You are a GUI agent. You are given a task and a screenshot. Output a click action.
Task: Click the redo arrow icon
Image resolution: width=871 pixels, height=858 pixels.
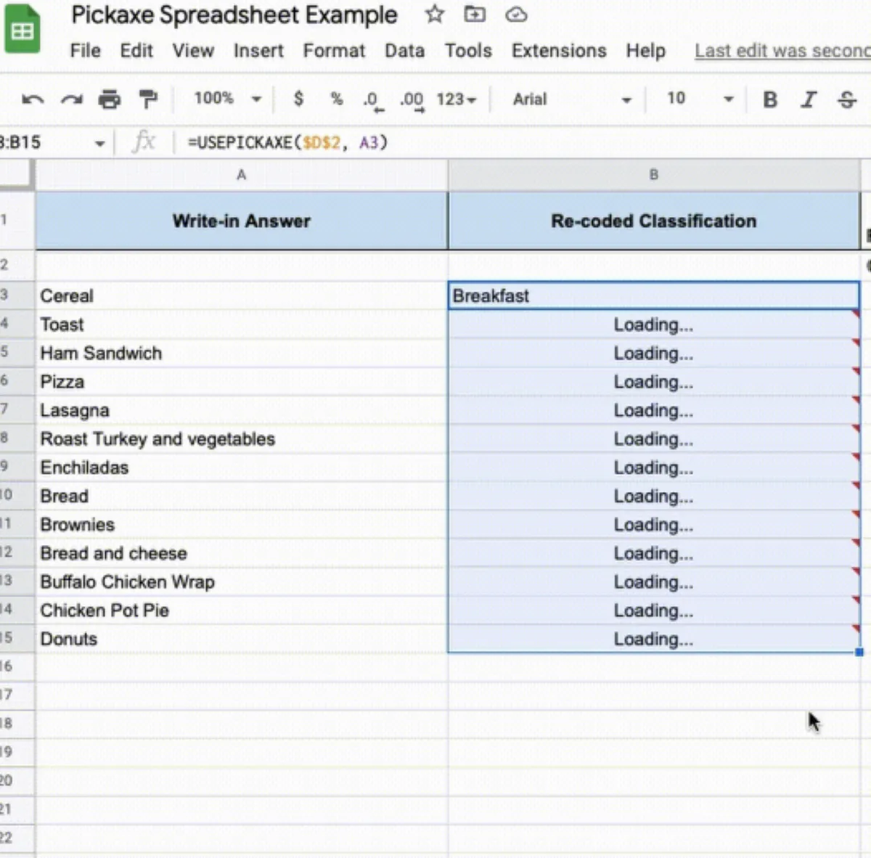click(x=71, y=99)
